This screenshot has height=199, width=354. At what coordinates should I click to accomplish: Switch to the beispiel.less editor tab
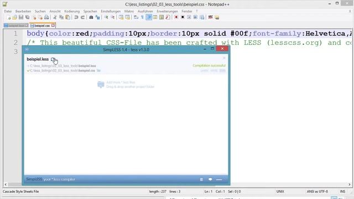pos(16,25)
